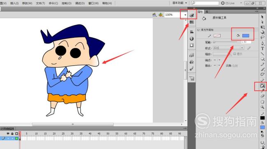267x149 pixels.
Task: Open the Transform panel icon
Action: [x=191, y=46]
